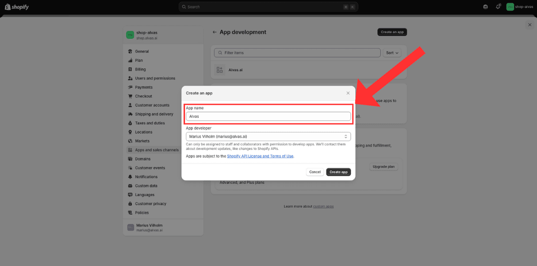This screenshot has width=537, height=266.
Task: Click the Custom data icon
Action: click(130, 186)
